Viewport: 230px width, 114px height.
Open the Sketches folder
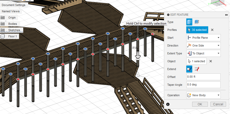pos(14,30)
